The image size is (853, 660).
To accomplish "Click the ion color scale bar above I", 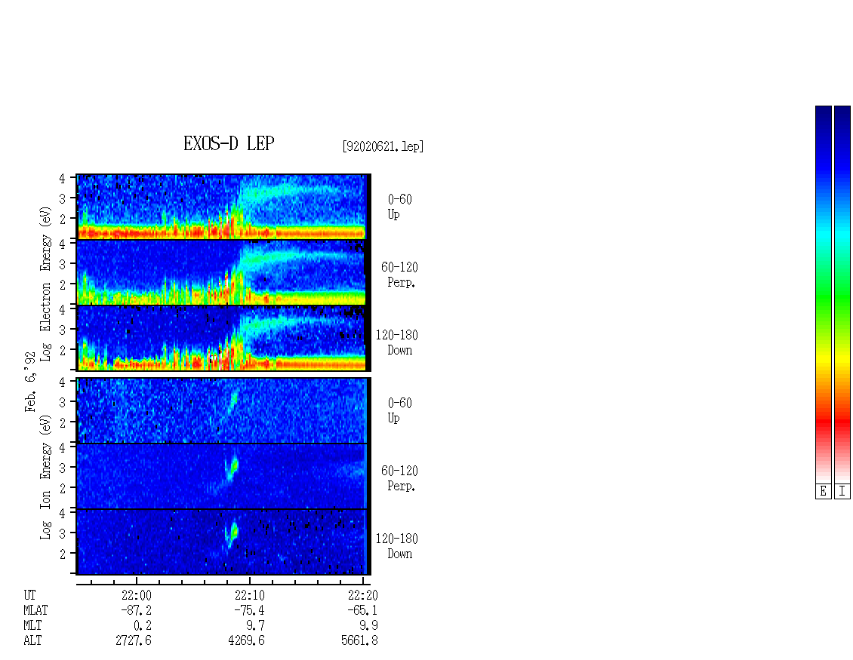I will [842, 294].
